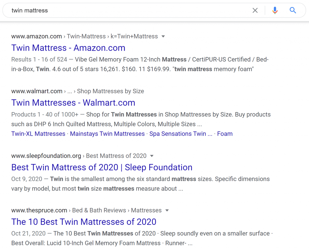
Task: Follow the 'Spa Sensations Twin ...' sitelink
Action: pyautogui.click(x=181, y=134)
